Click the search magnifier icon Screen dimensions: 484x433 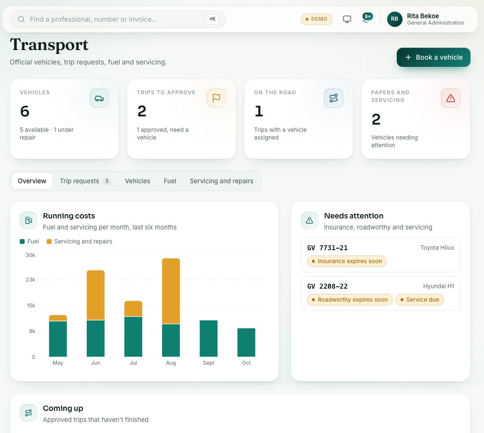click(21, 19)
